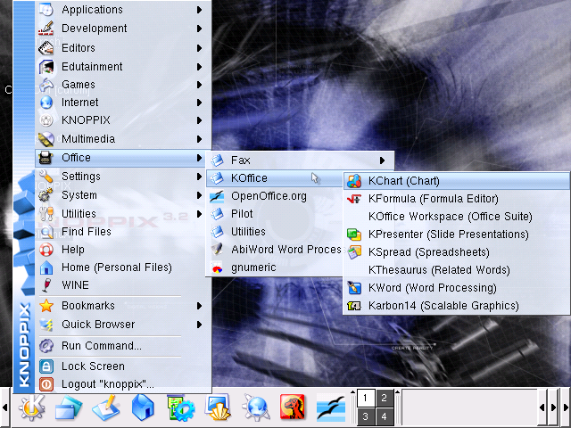The height and width of the screenshot is (428, 571).
Task: Select Run Command… from the K menu
Action: pos(101,346)
